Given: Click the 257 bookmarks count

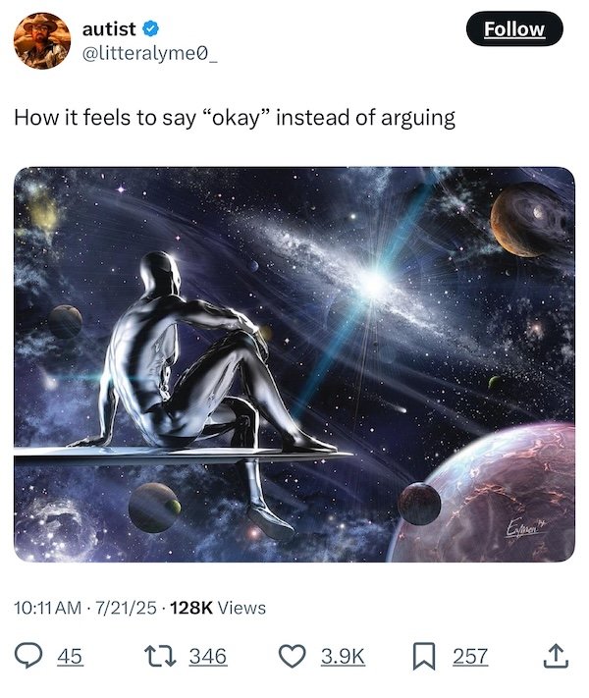Looking at the screenshot, I should pos(469,656).
